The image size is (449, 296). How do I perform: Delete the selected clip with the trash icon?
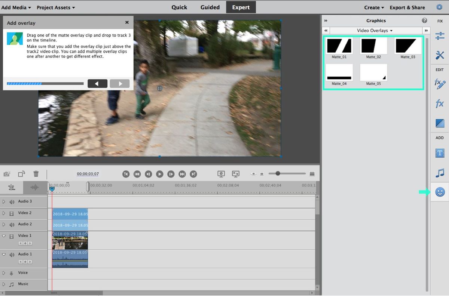click(x=36, y=173)
